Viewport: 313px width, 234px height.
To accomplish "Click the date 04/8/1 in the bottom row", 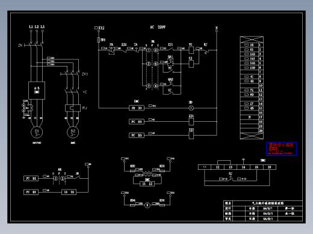I will tap(268, 219).
